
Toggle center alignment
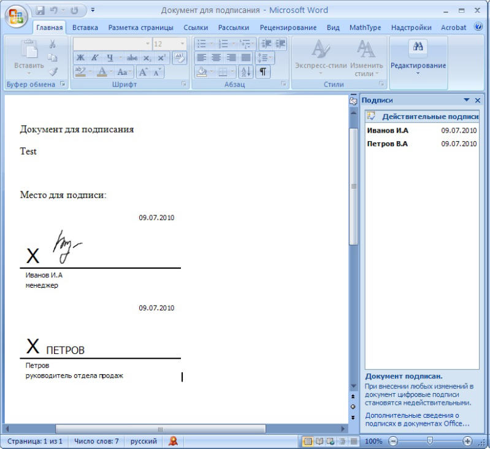point(216,58)
